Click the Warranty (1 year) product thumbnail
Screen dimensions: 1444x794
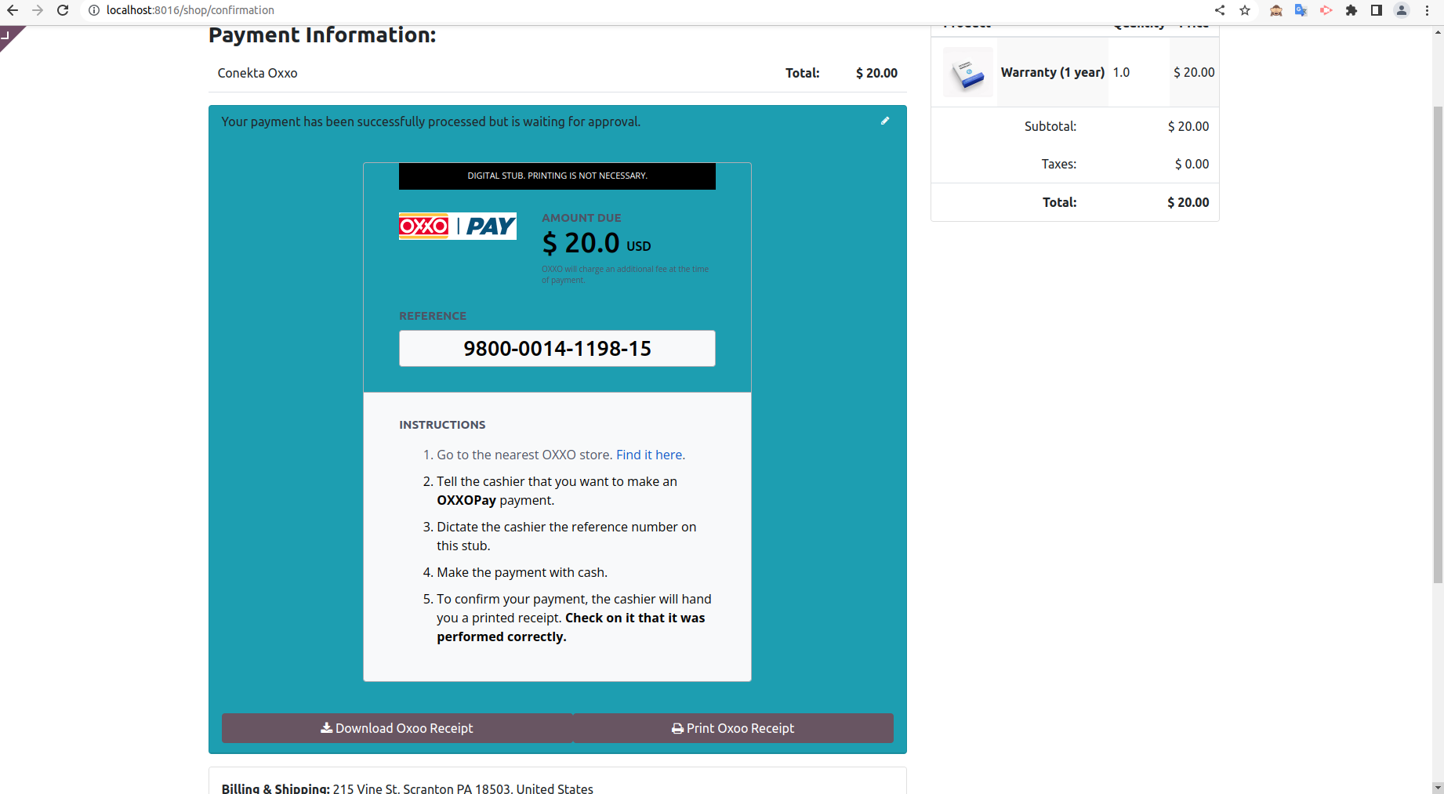(968, 73)
